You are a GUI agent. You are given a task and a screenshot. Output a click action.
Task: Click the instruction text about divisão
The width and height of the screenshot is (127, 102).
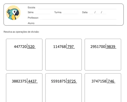click(x=21, y=32)
